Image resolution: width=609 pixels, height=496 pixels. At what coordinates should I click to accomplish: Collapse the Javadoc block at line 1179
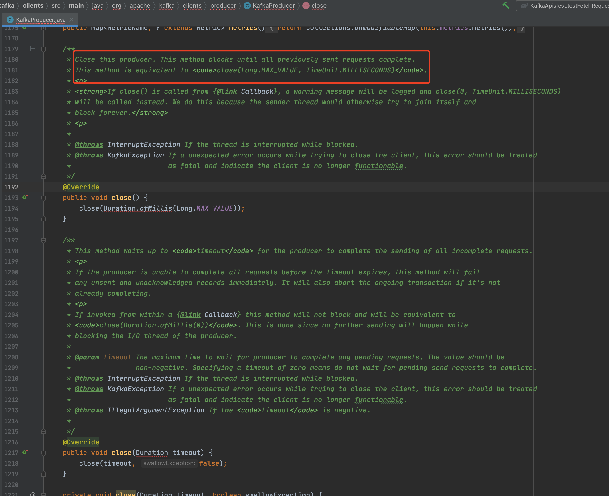point(44,49)
